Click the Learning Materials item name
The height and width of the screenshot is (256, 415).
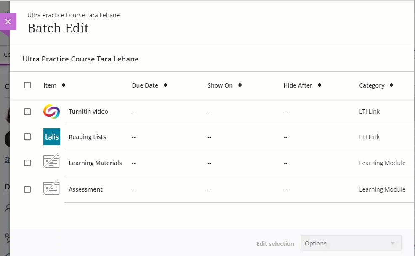point(95,163)
